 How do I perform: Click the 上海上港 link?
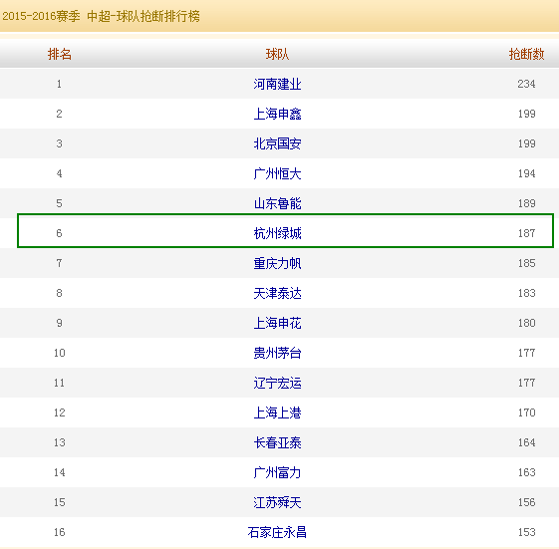tap(277, 412)
